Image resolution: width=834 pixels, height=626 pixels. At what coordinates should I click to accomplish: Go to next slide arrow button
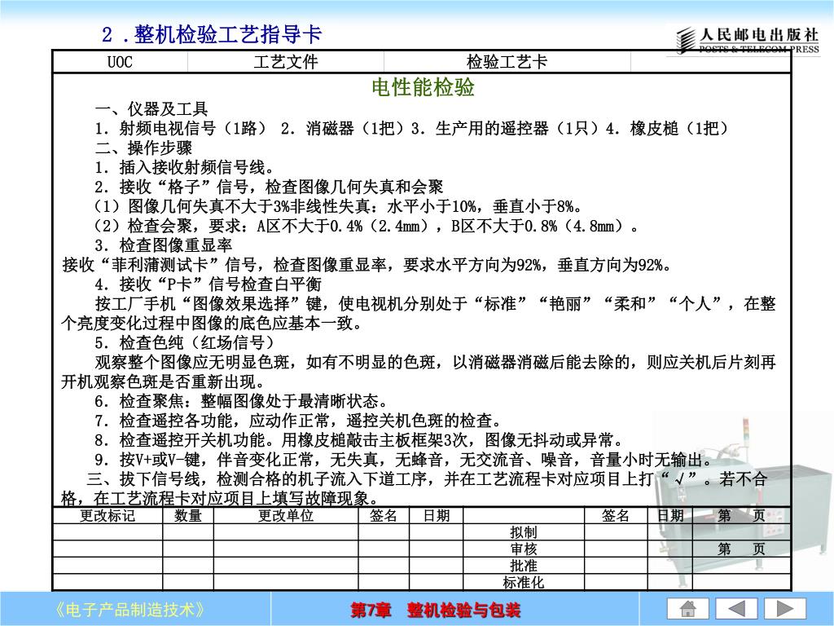point(785,608)
